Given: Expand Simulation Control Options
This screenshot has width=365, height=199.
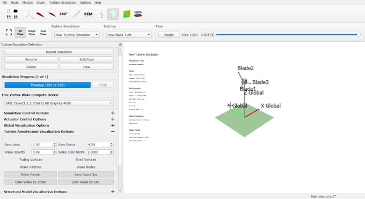Looking at the screenshot, I should click(x=113, y=113).
